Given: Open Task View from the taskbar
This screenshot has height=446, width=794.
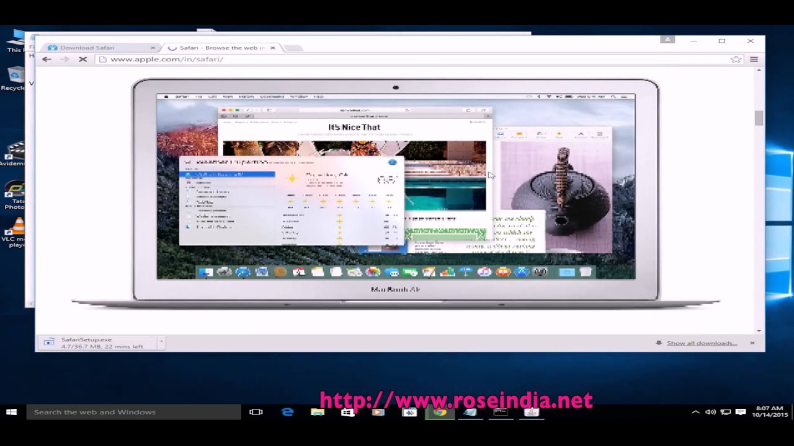Looking at the screenshot, I should tap(256, 412).
